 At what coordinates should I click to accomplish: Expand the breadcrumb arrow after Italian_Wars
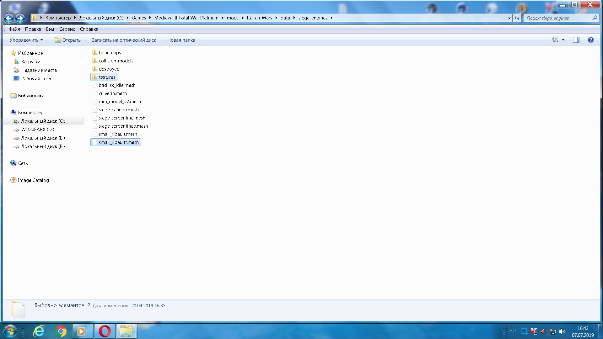point(276,18)
